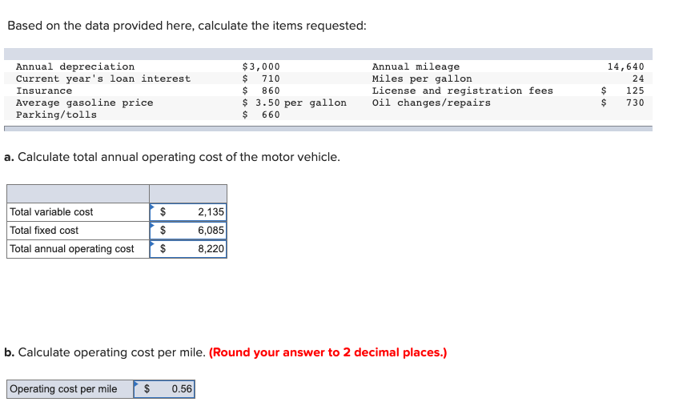Click the 'Total annual operating cost' row label

pos(72,249)
